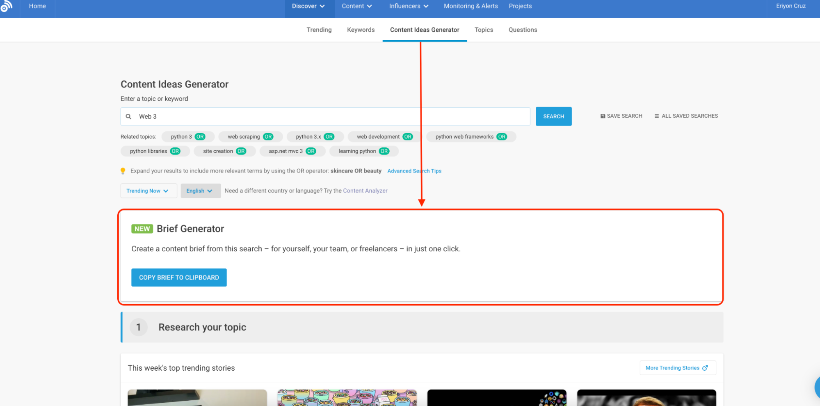Open the Discover dropdown menu

(308, 6)
